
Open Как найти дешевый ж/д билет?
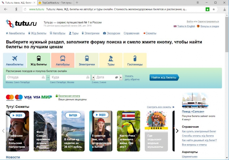199,140
